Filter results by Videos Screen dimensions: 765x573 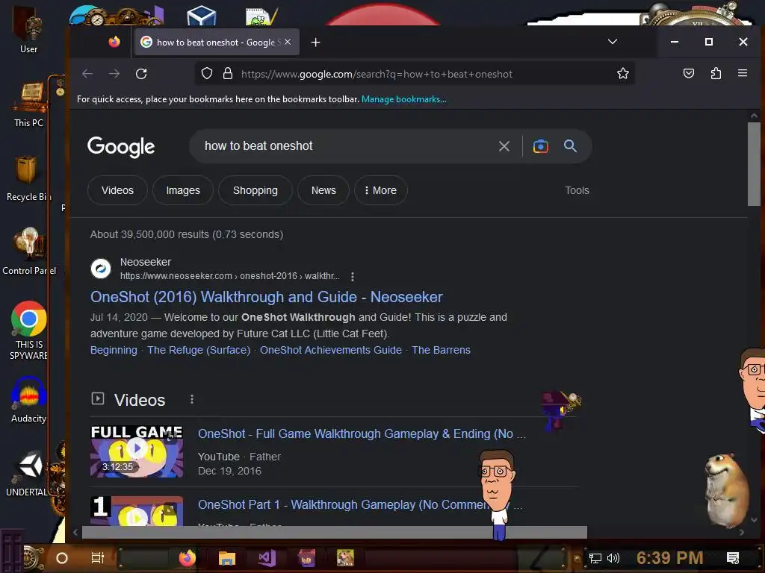[117, 190]
